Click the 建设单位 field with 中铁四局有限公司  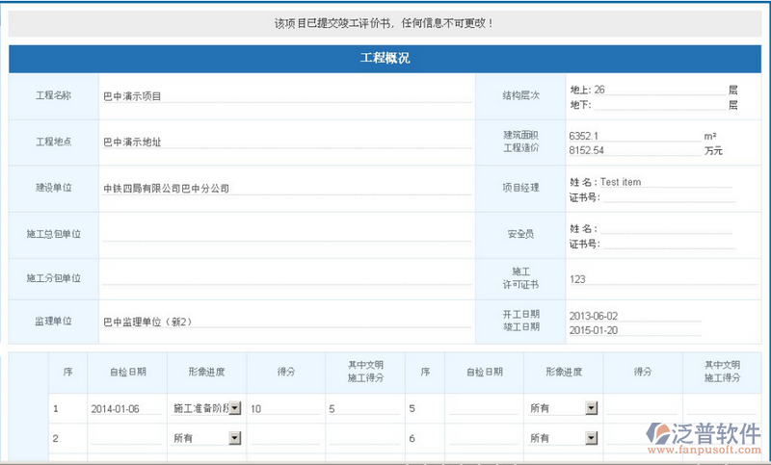(286, 189)
